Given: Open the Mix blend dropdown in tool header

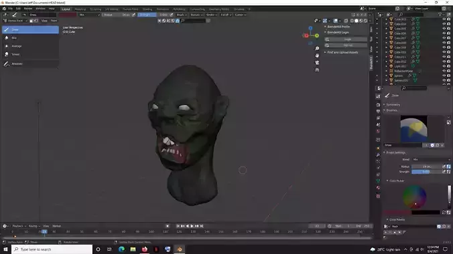Looking at the screenshot, I should [90, 15].
